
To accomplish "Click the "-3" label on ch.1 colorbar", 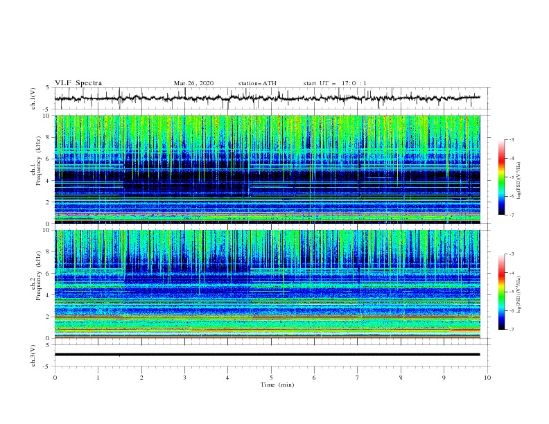I will pos(511,139).
